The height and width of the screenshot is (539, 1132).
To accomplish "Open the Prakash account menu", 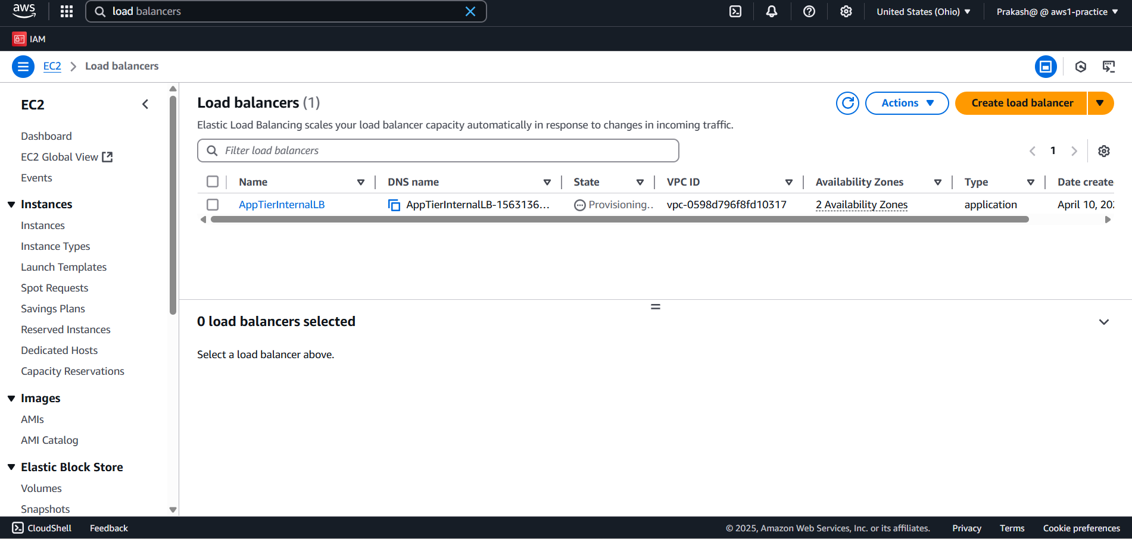I will [1057, 11].
